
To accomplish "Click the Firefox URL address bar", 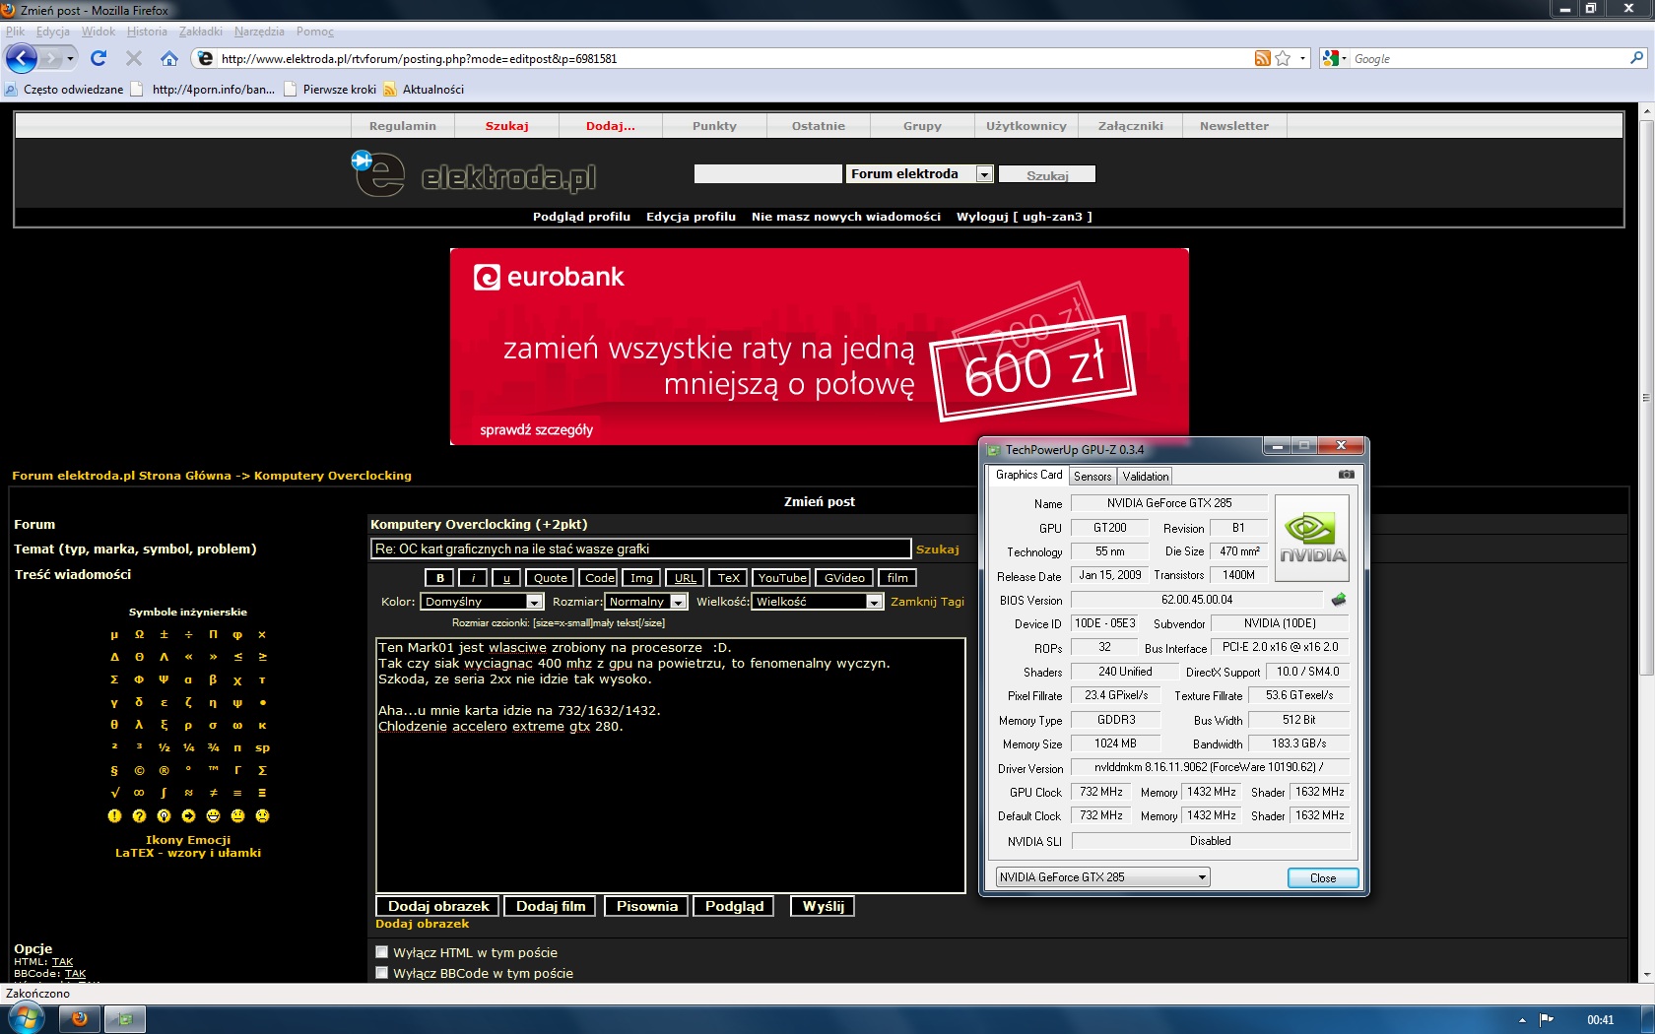I will point(734,59).
